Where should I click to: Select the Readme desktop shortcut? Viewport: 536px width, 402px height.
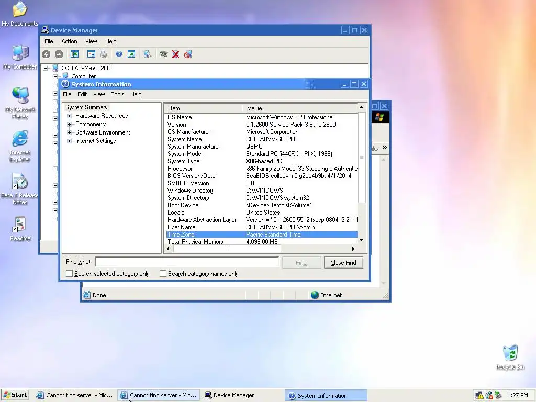(20, 229)
